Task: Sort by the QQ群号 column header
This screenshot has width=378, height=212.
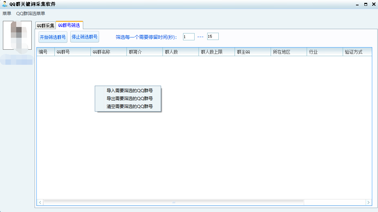Action: coord(72,52)
